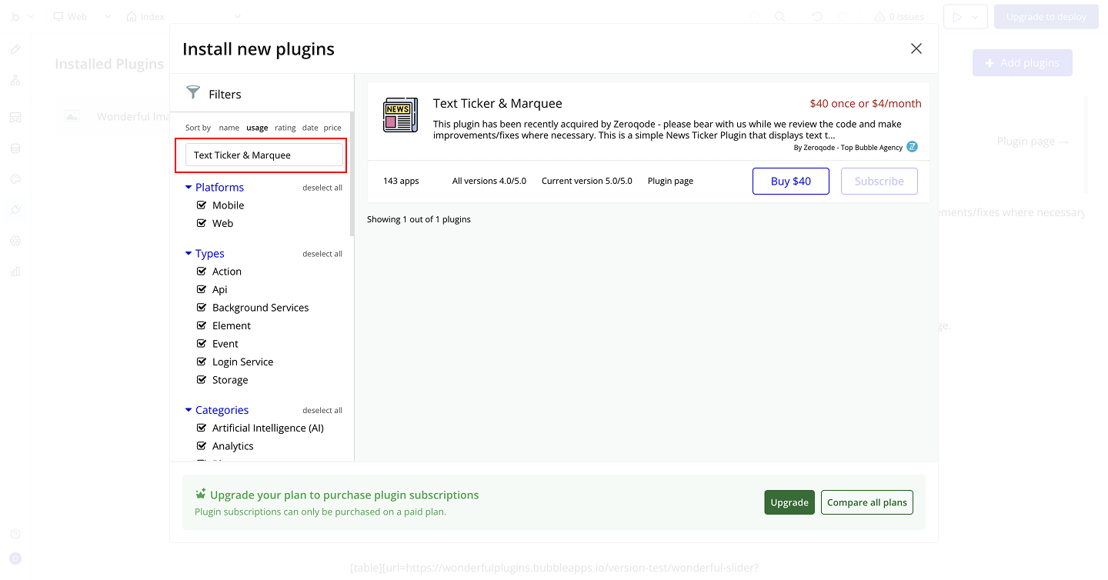Open the Plugin page link
1108x580 pixels.
[670, 181]
